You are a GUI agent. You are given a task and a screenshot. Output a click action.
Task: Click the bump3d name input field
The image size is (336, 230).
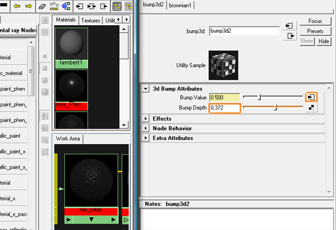[244, 31]
